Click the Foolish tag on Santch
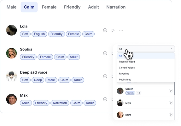Screen dimensions: 181x126 click(130, 93)
